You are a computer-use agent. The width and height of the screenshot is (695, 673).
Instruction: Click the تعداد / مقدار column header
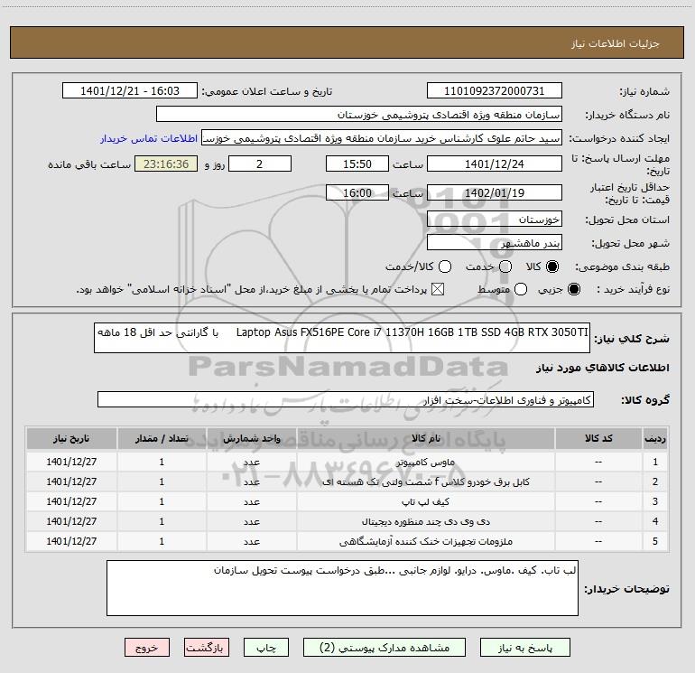pos(162,438)
